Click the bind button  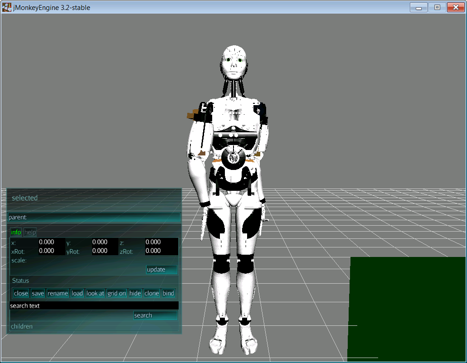pyautogui.click(x=168, y=293)
